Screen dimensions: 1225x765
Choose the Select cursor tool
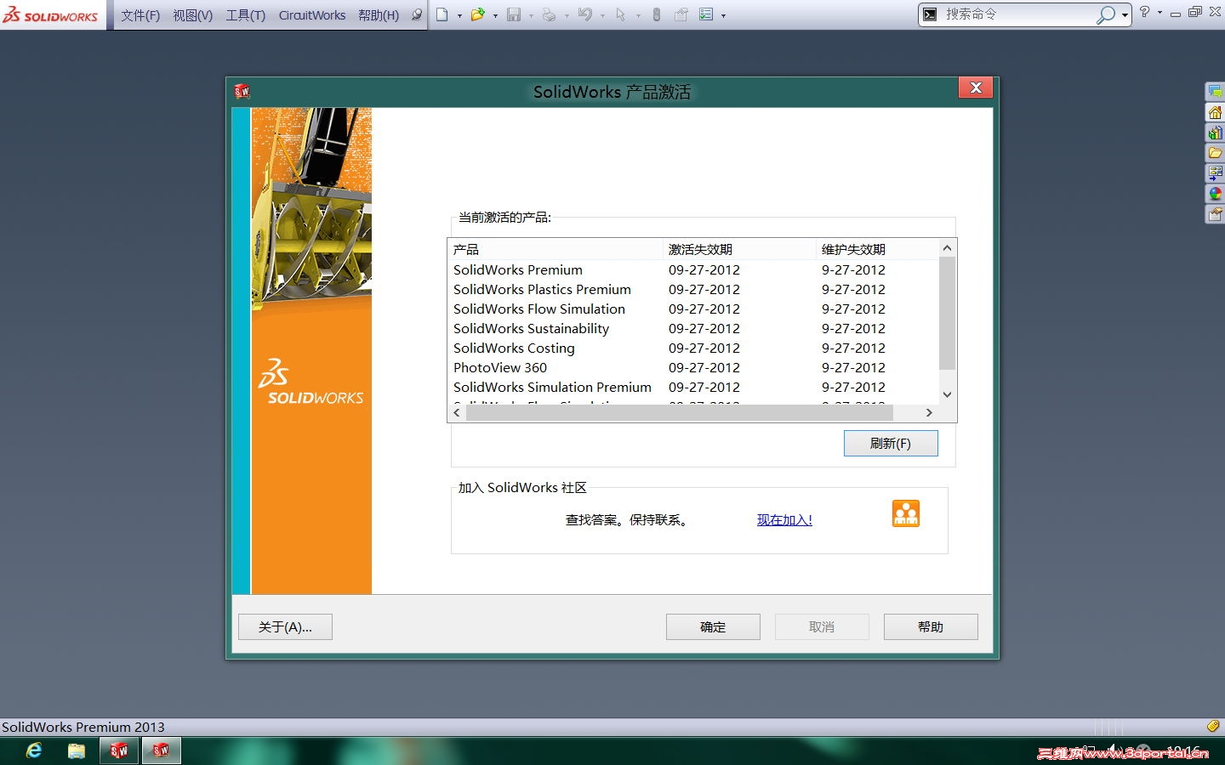tap(621, 14)
